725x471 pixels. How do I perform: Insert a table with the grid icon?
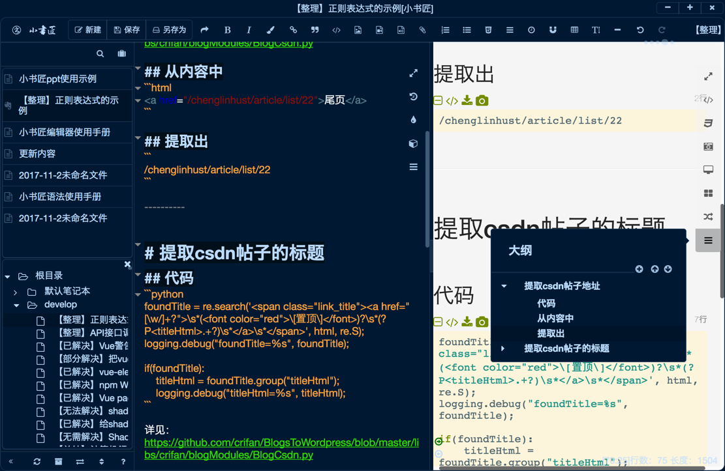[x=574, y=29]
